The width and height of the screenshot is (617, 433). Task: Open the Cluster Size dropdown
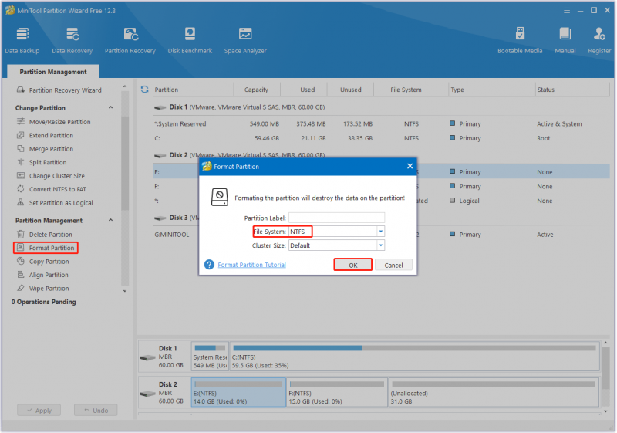(380, 245)
